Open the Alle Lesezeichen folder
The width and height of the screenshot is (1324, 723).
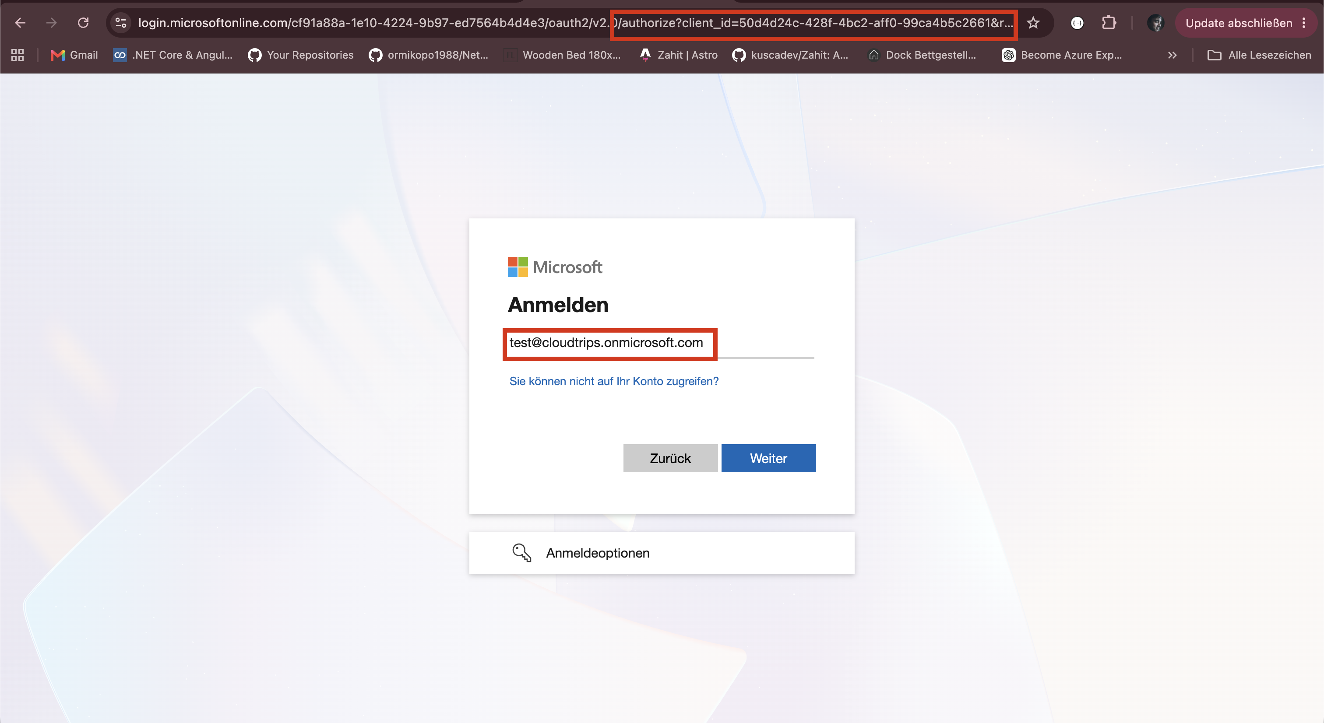click(1259, 55)
